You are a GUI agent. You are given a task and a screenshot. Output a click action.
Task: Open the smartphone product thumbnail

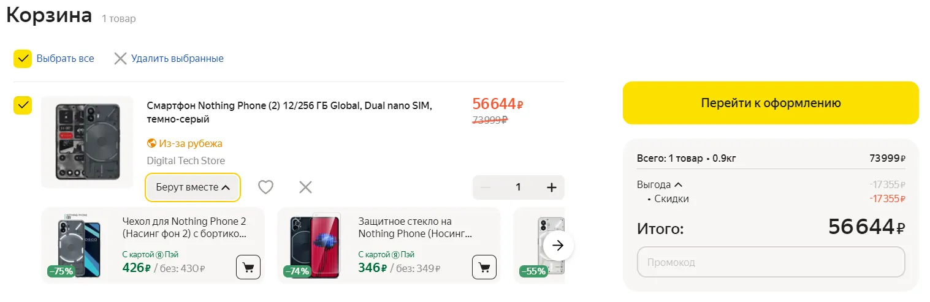pos(86,142)
